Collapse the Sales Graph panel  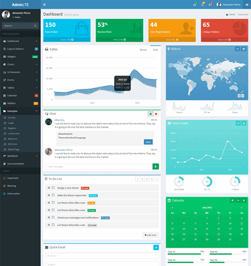[238, 123]
